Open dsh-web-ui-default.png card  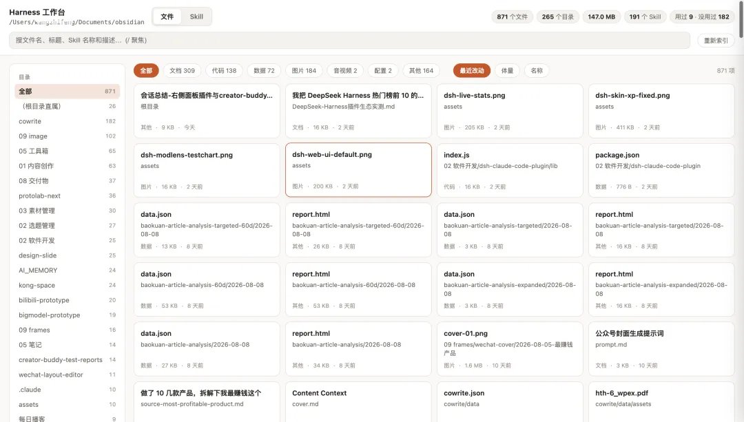pos(358,170)
